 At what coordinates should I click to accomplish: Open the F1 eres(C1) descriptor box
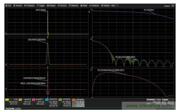coord(25,103)
